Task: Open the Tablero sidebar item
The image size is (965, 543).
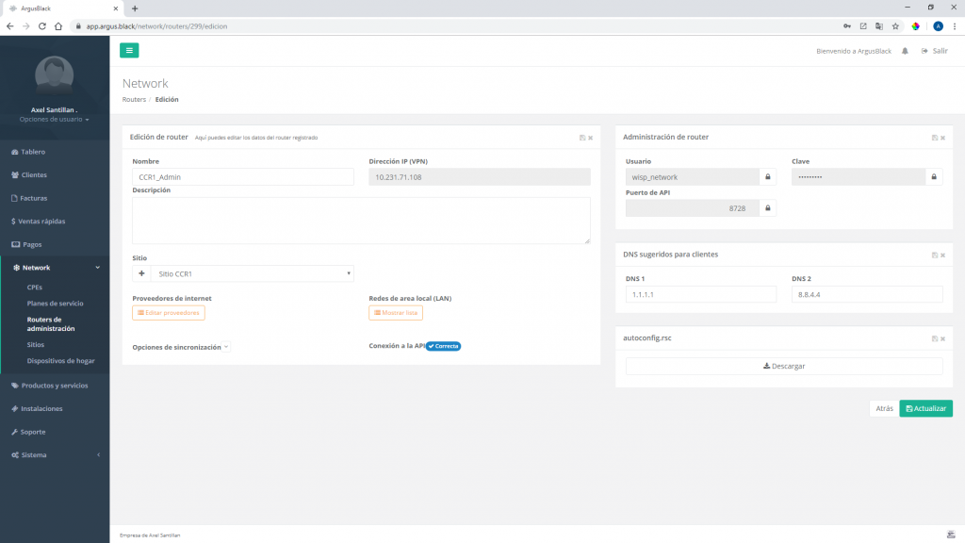Action: (x=28, y=152)
